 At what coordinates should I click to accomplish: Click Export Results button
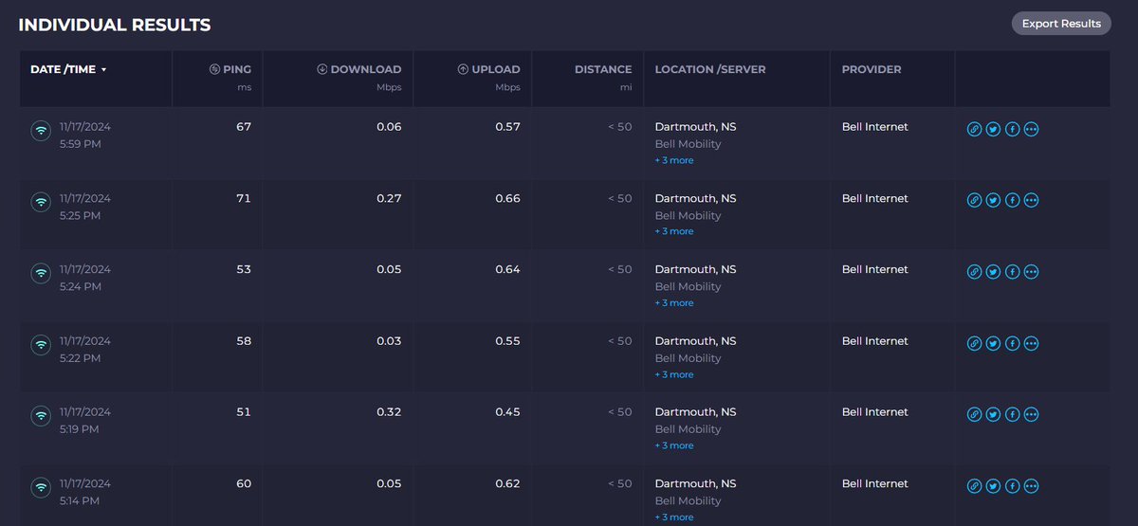[x=1061, y=24]
